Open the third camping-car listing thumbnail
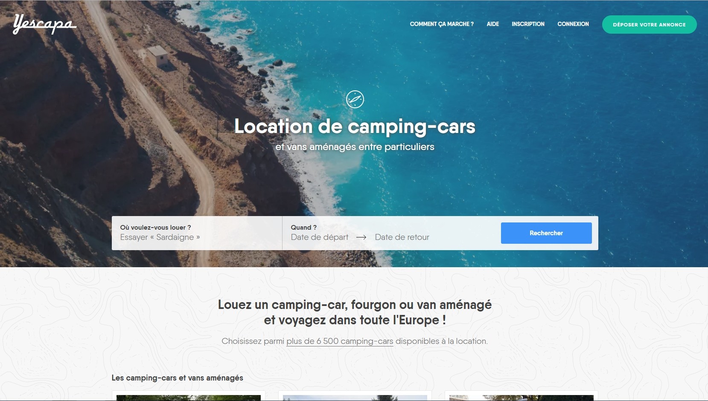 coord(522,396)
